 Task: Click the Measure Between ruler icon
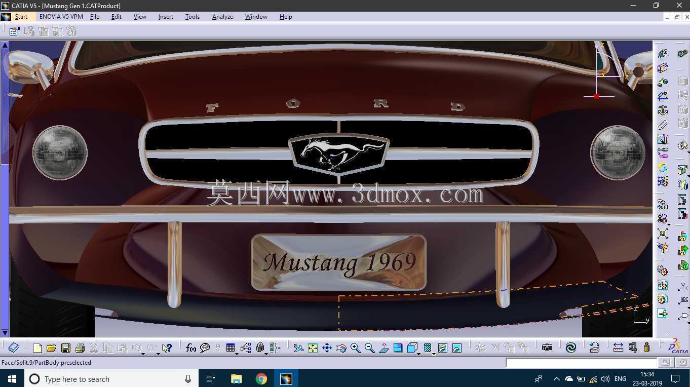[618, 347]
